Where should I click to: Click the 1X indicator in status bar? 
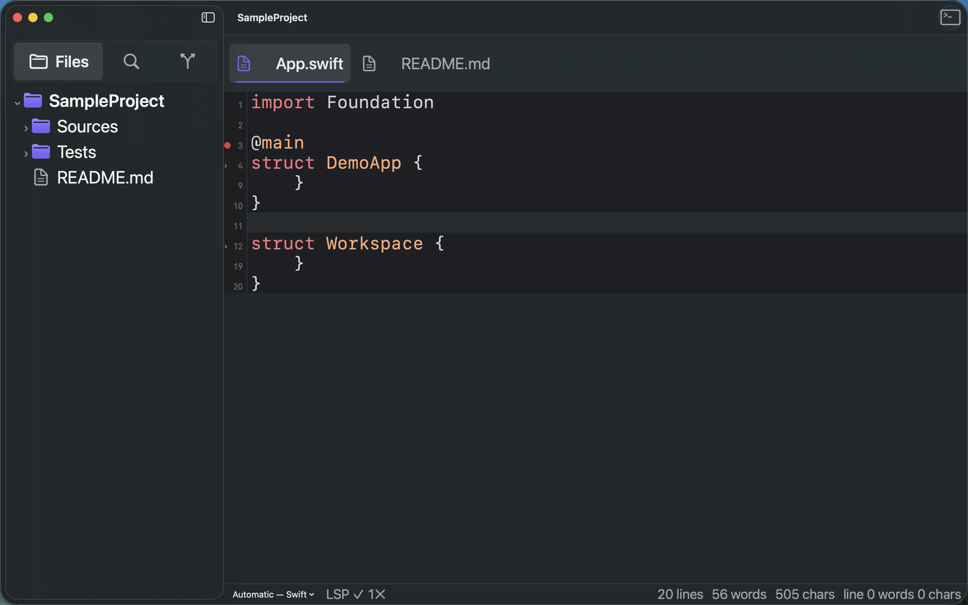[x=376, y=594]
